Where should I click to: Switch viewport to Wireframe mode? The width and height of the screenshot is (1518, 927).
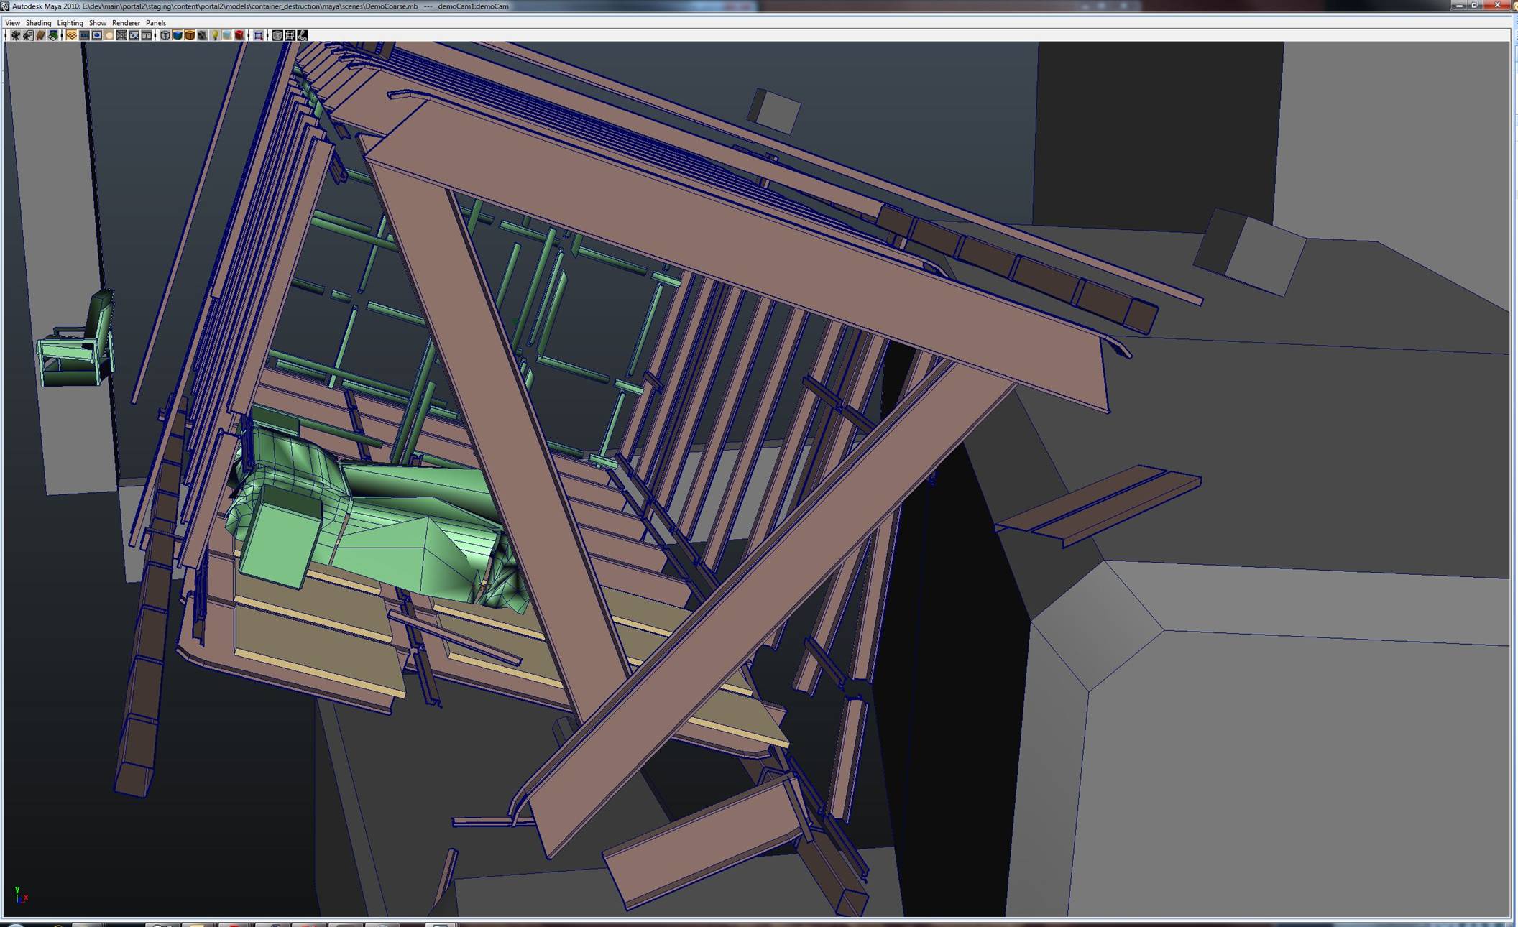pyautogui.click(x=165, y=35)
